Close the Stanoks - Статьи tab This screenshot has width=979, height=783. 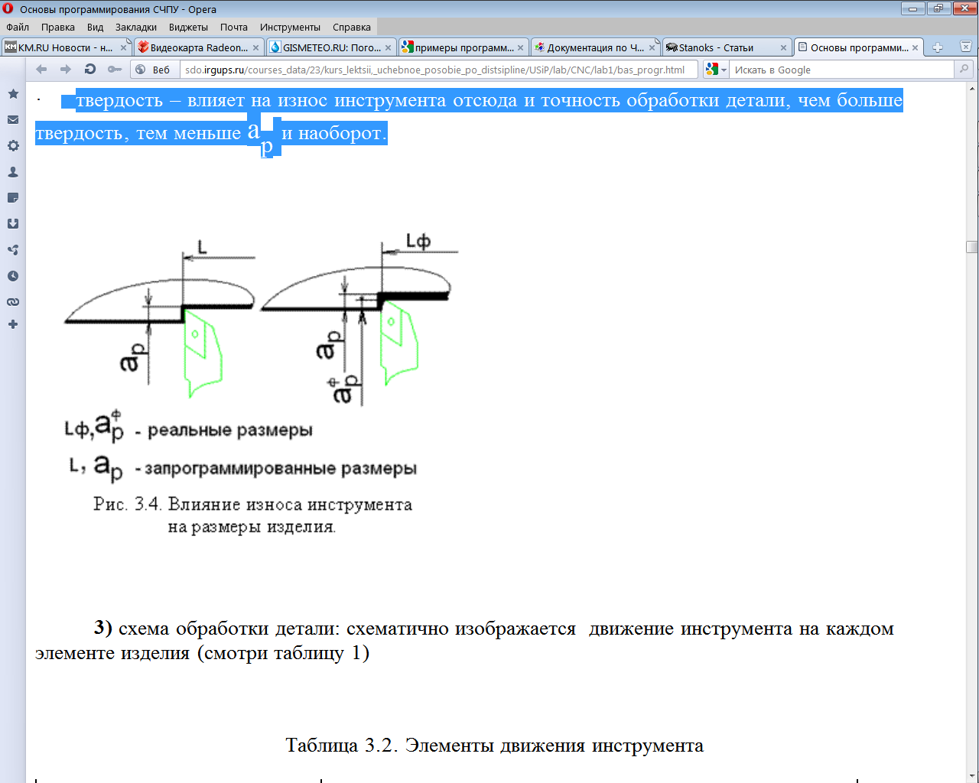(784, 47)
